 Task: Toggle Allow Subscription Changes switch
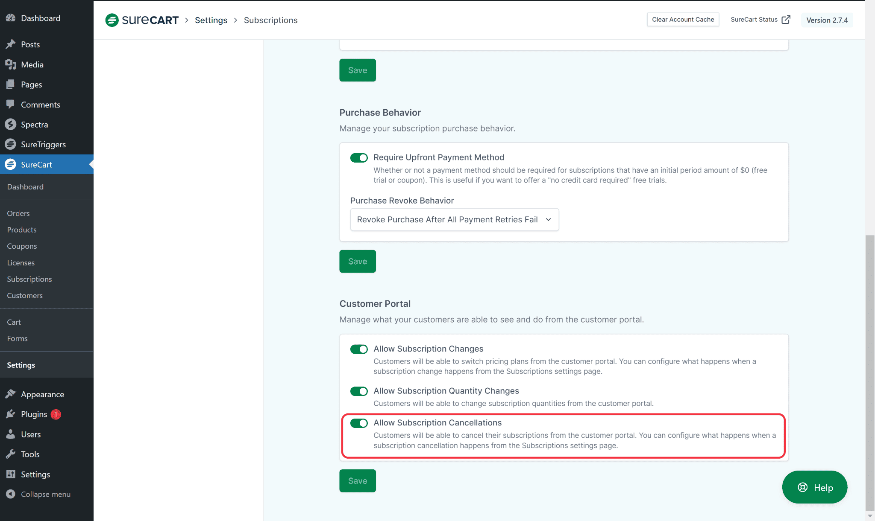359,349
